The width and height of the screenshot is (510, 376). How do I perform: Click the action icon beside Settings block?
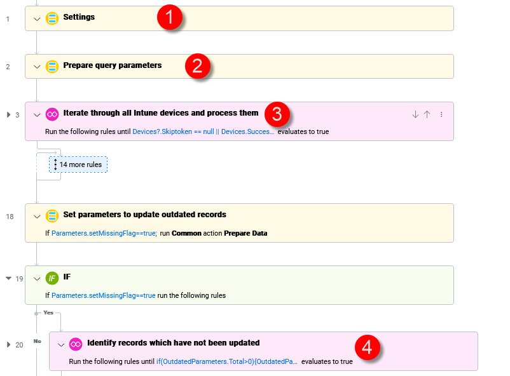(x=52, y=17)
